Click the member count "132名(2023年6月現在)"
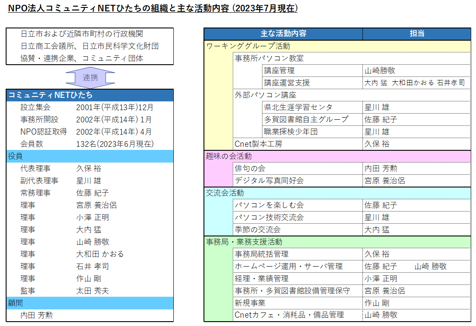 tap(115, 144)
